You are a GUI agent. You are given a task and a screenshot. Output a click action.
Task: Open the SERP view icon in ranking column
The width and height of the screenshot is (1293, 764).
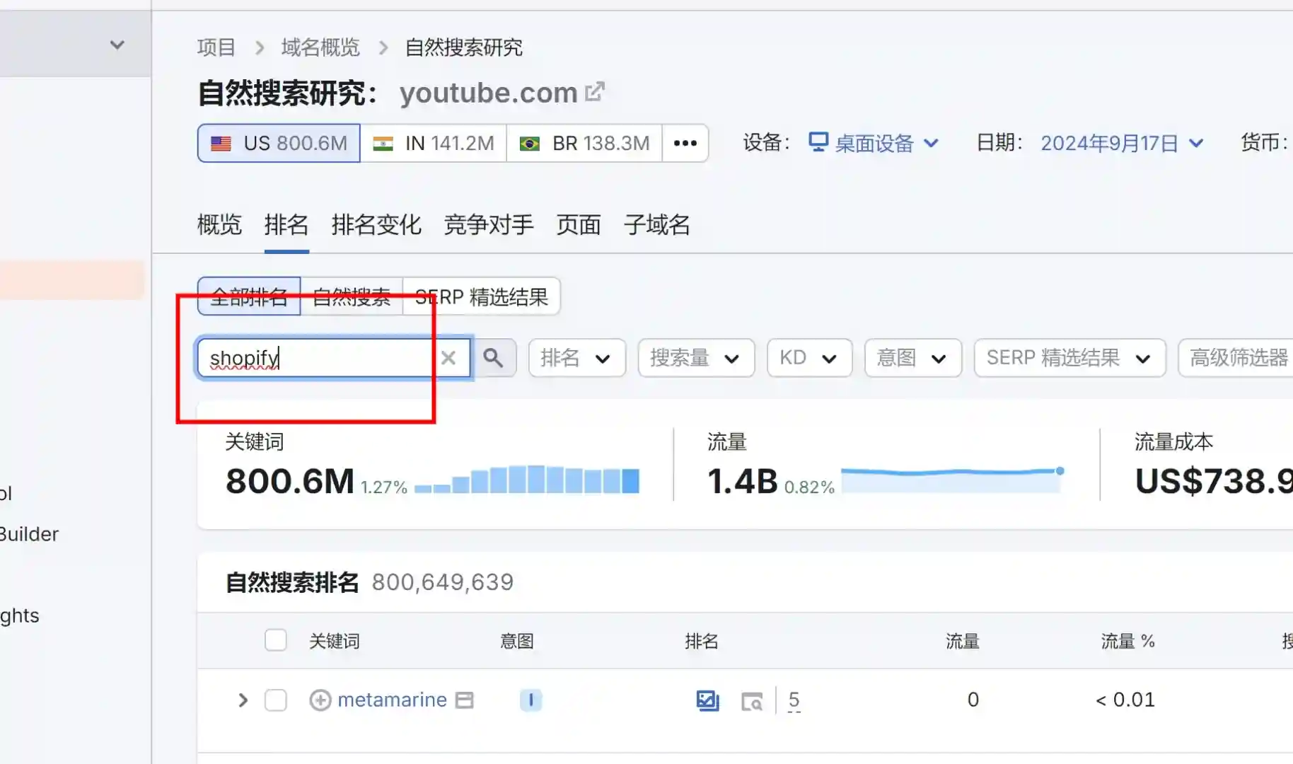coord(751,701)
